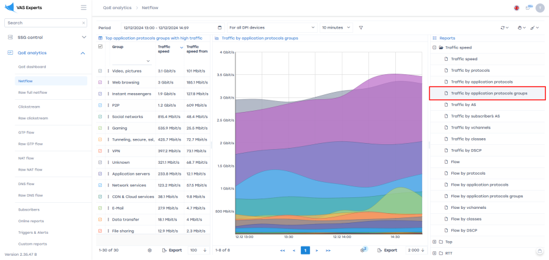The width and height of the screenshot is (549, 260).
Task: Open table settings gear in left panel
Action: pos(150,250)
